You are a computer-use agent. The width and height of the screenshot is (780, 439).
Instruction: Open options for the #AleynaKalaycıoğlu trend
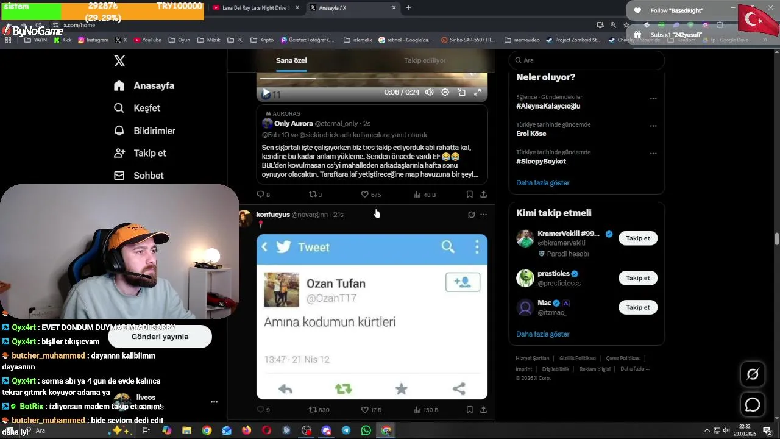tap(653, 98)
